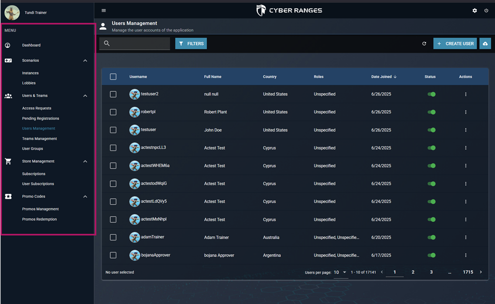Click the Scenarios sidebar icon

pos(8,61)
